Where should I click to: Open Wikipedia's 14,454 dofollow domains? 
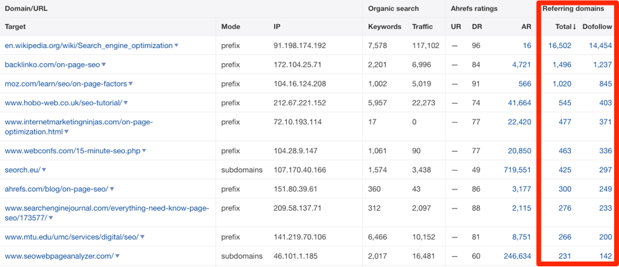coord(600,45)
